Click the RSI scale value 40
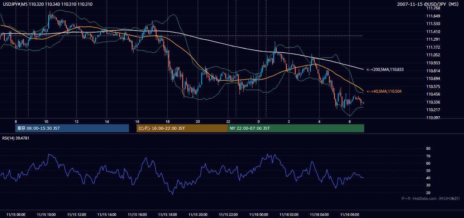This screenshot has height=218, width=464. 428,178
